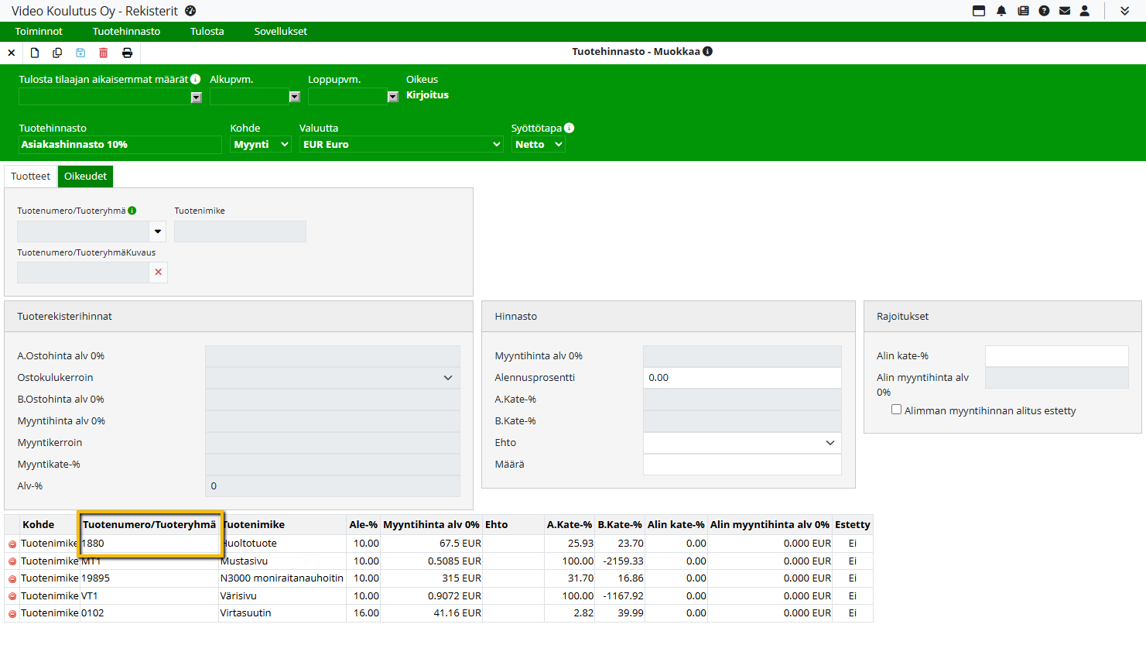Click the copy record icon

(57, 53)
